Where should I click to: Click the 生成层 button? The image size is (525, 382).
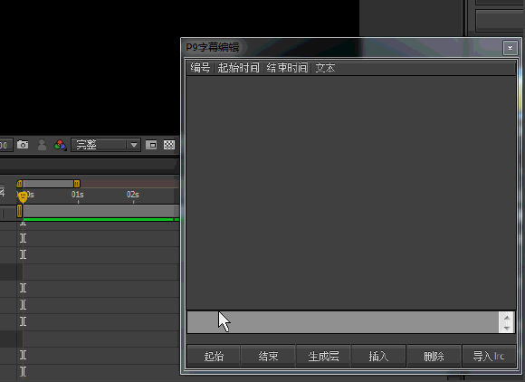tap(323, 356)
